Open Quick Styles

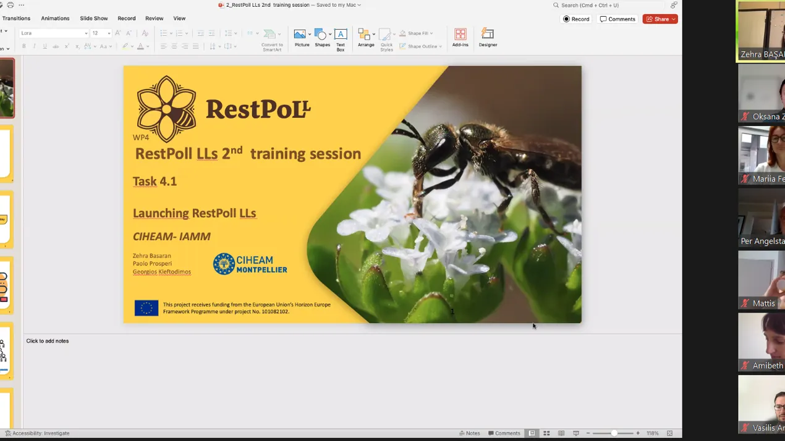pyautogui.click(x=386, y=40)
